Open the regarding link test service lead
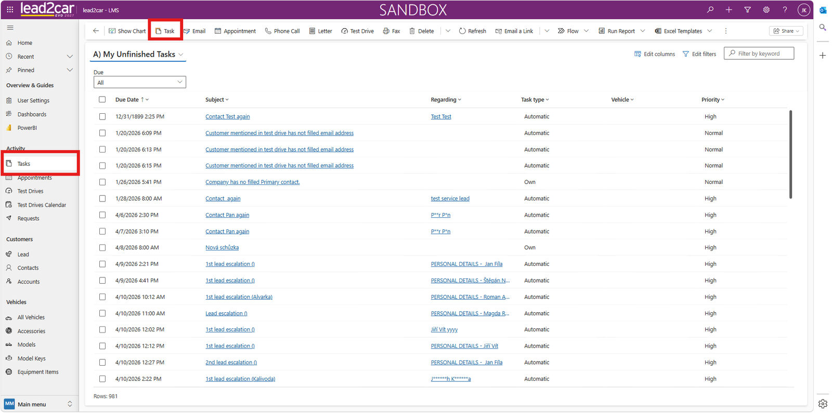This screenshot has width=832, height=413. coord(450,198)
